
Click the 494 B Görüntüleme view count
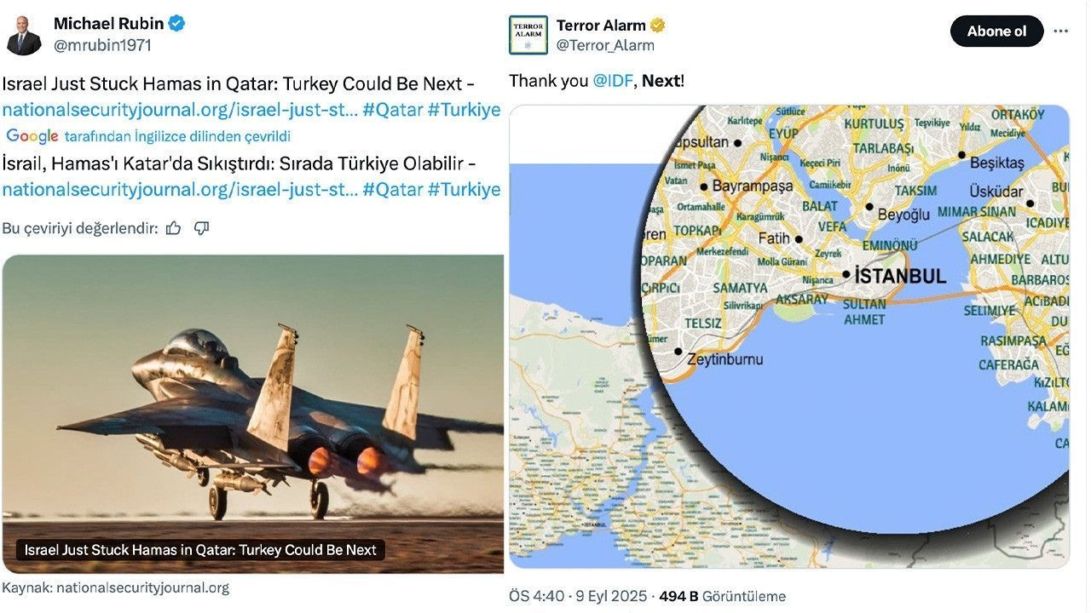[x=723, y=596]
